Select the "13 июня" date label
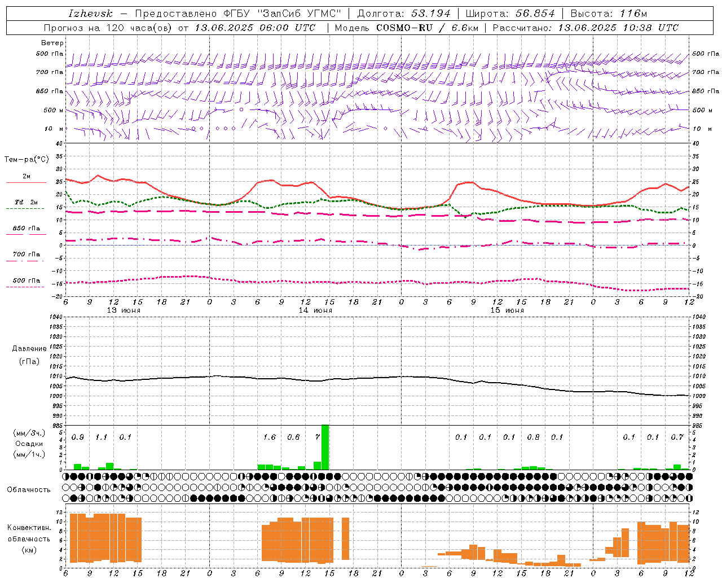 click(x=124, y=310)
